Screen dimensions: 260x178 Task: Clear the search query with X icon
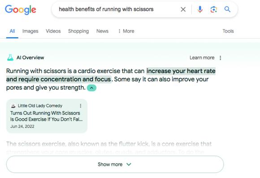[x=183, y=9]
